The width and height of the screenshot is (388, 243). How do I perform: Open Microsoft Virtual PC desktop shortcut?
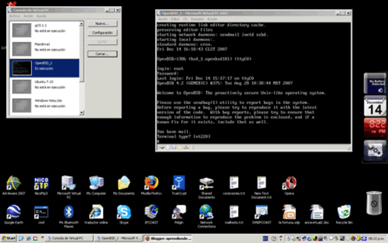click(69, 187)
